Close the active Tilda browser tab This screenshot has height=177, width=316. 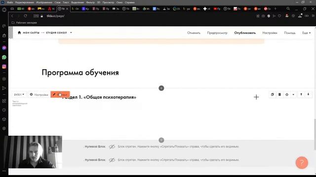pyautogui.click(x=67, y=9)
